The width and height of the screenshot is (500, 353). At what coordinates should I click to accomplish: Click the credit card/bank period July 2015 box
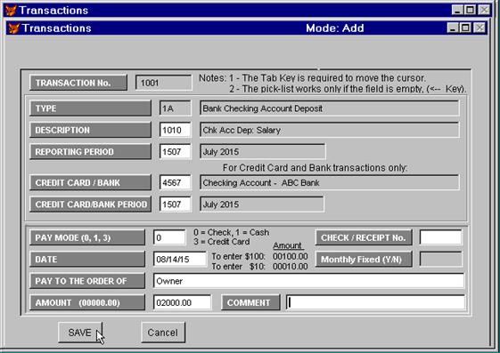(x=262, y=205)
